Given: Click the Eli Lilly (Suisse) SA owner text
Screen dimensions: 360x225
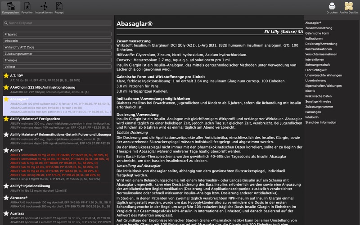Looking at the screenshot, I should (x=283, y=31).
